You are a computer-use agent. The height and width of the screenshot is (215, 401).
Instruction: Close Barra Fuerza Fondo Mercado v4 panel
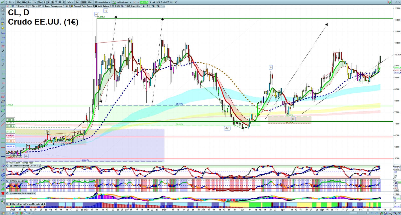[x=8, y=204]
